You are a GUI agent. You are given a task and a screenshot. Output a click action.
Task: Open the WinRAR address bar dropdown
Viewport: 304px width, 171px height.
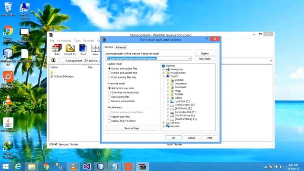[x=271, y=61]
